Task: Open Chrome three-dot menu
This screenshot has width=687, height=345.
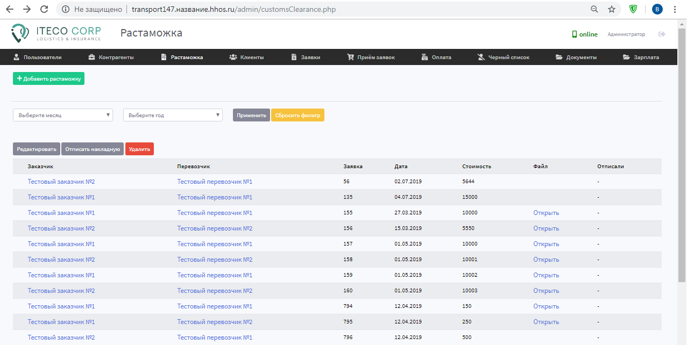Action: pyautogui.click(x=675, y=9)
